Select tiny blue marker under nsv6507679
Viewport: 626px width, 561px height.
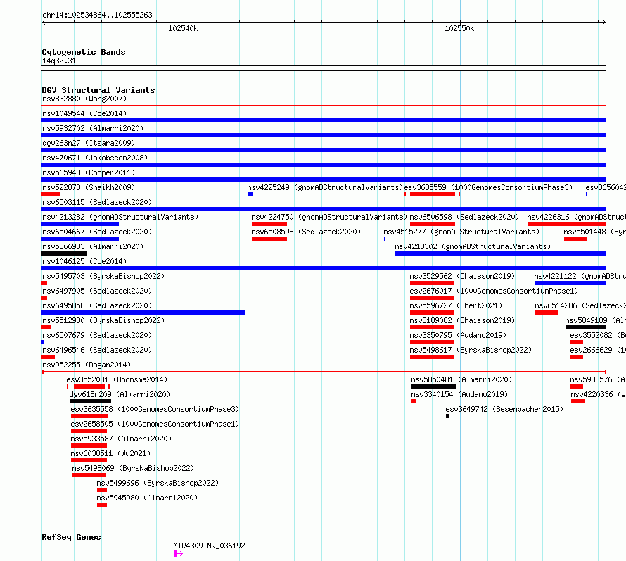[x=43, y=342]
